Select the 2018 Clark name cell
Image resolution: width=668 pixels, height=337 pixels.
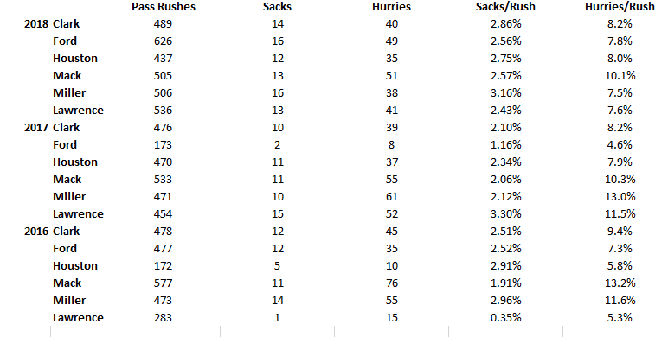click(x=66, y=24)
